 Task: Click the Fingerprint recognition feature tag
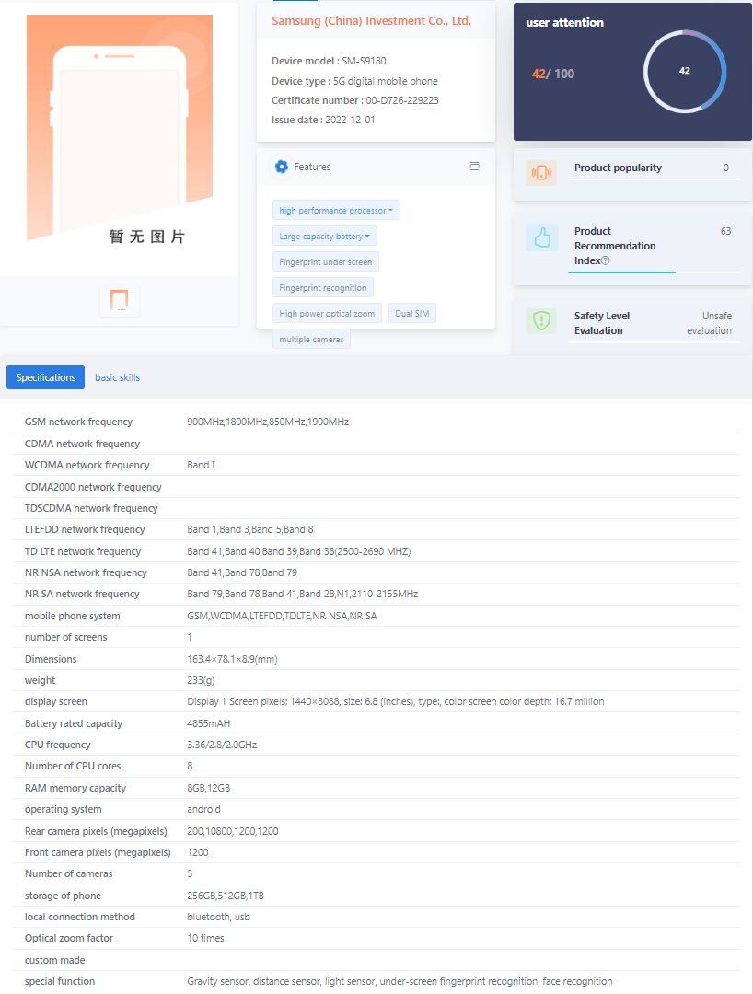pyautogui.click(x=324, y=286)
